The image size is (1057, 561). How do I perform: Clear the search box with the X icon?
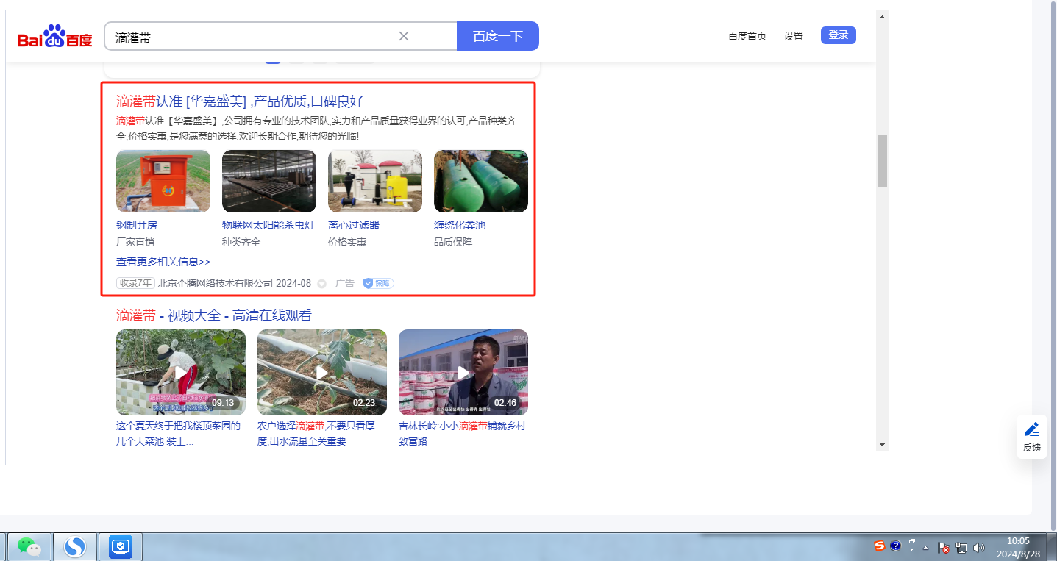(403, 36)
